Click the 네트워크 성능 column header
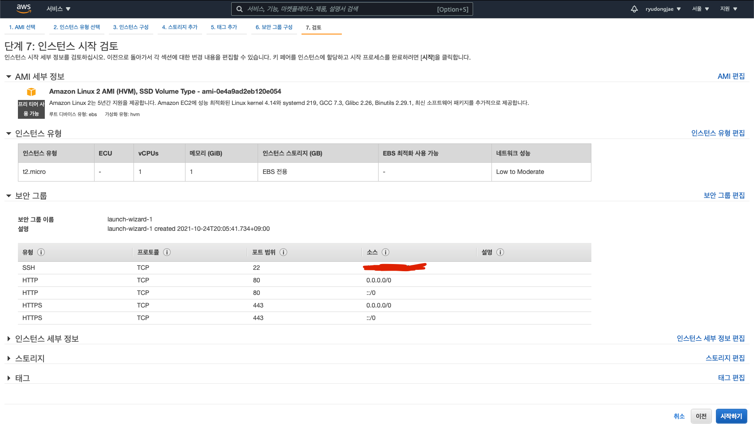 541,153
